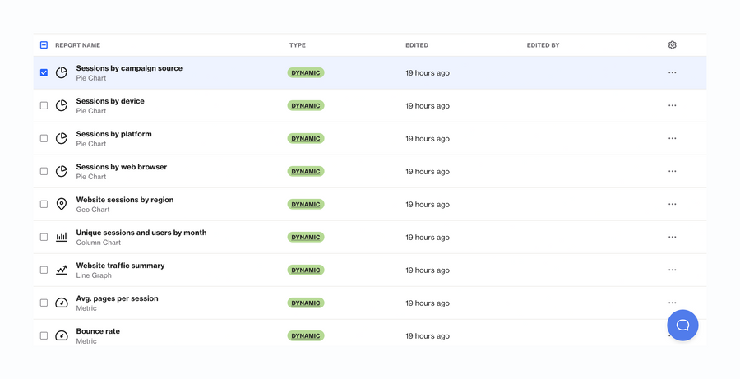Open the table settings gear icon
740x379 pixels.
672,45
